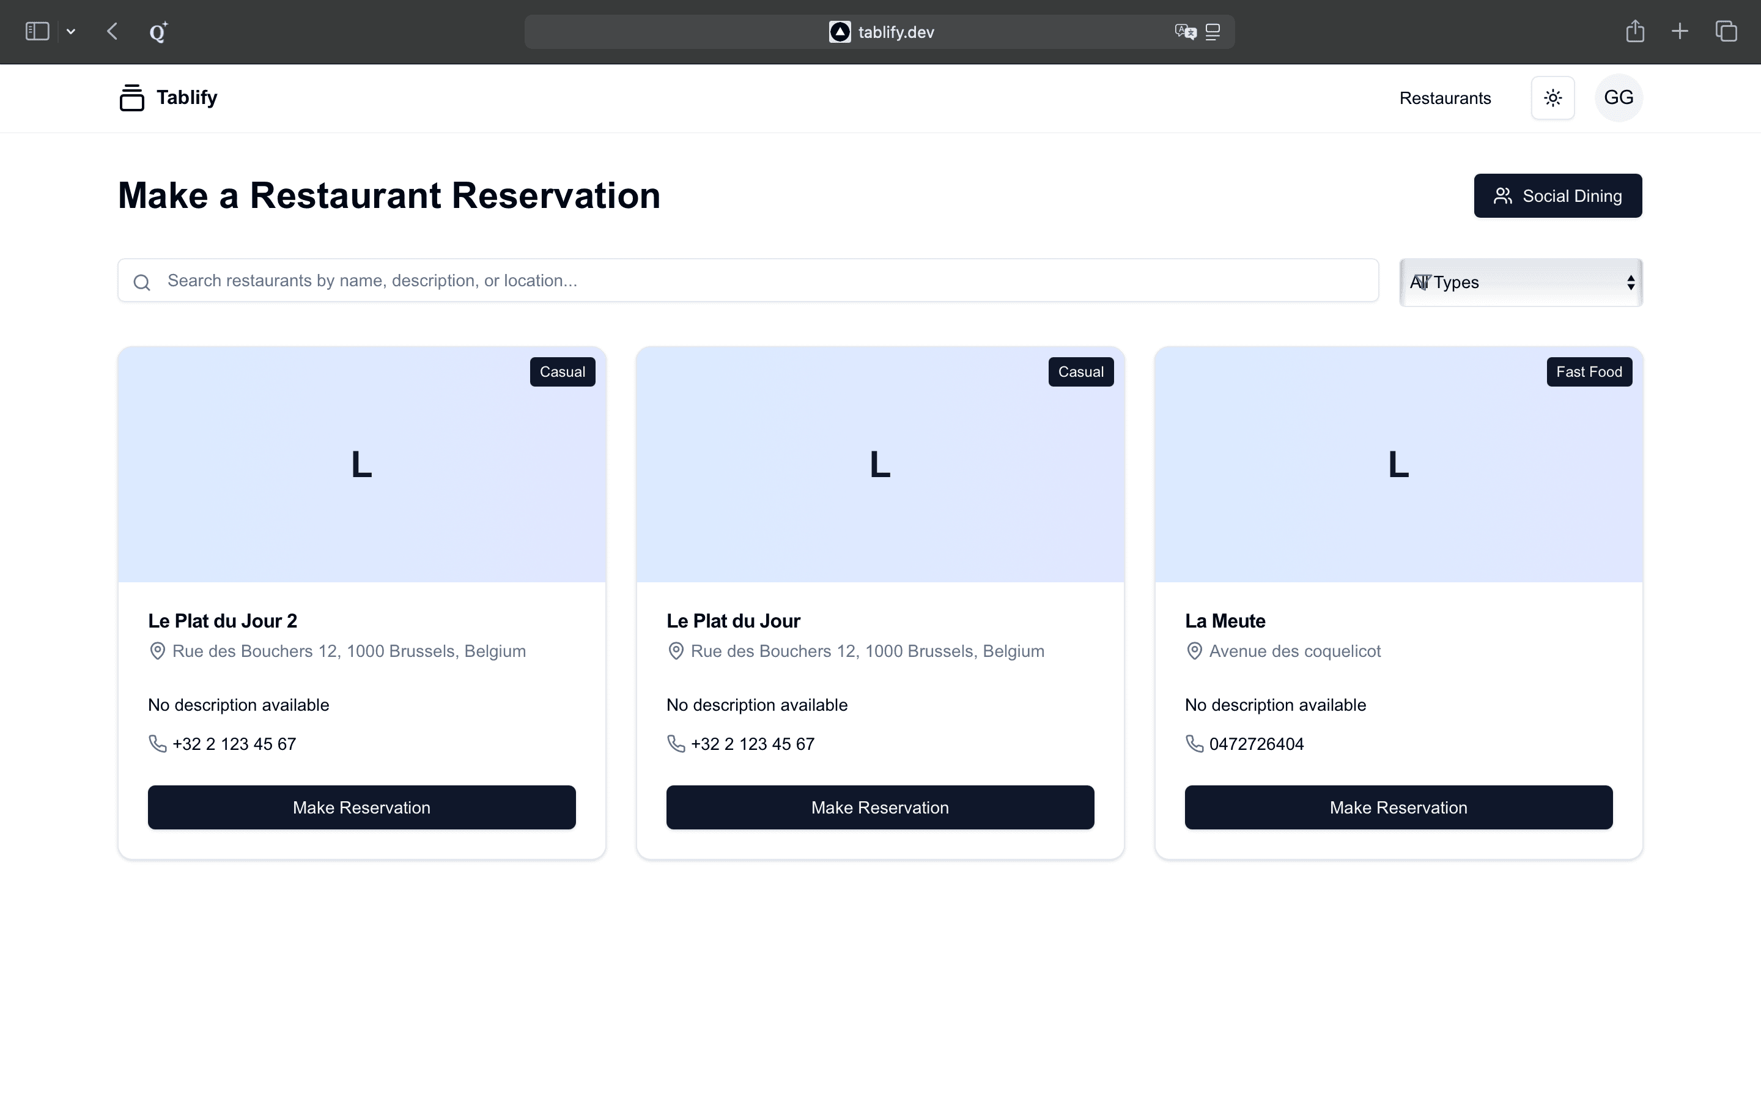Go back to the previous page
This screenshot has height=1101, width=1761.
coord(112,31)
